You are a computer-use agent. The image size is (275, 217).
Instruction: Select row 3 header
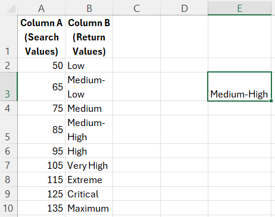point(8,87)
